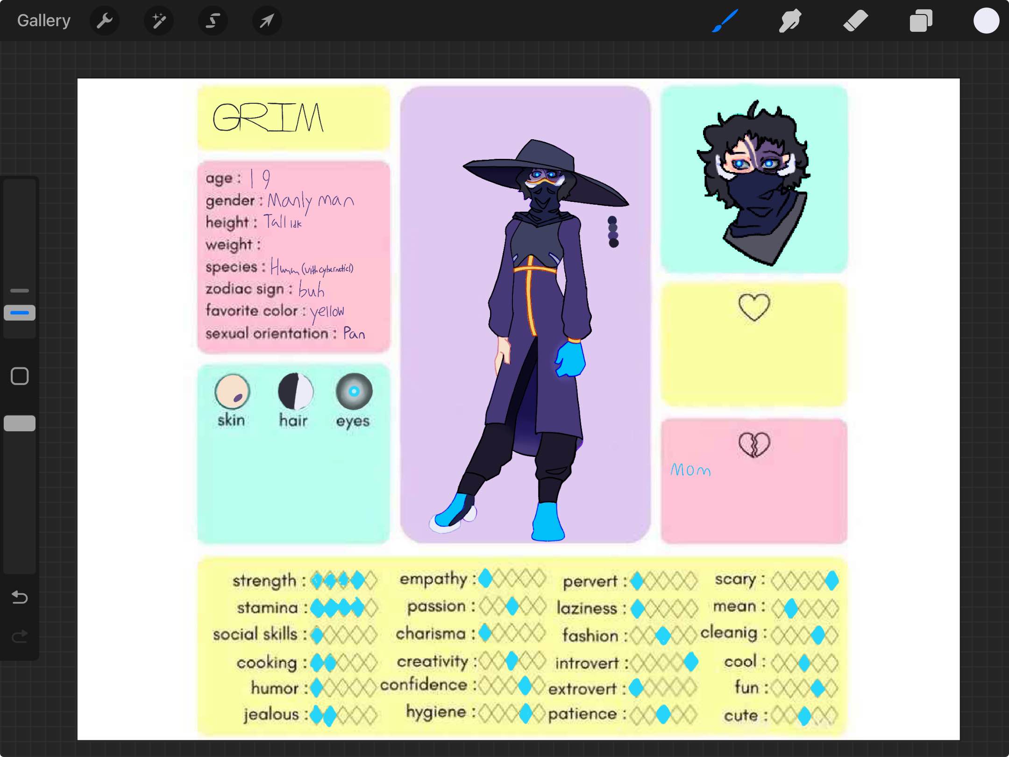Return to the Gallery
The width and height of the screenshot is (1009, 757).
point(44,21)
